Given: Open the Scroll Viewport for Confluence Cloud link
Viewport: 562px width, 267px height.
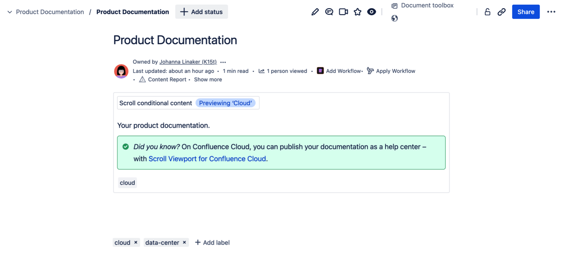Looking at the screenshot, I should (x=207, y=159).
